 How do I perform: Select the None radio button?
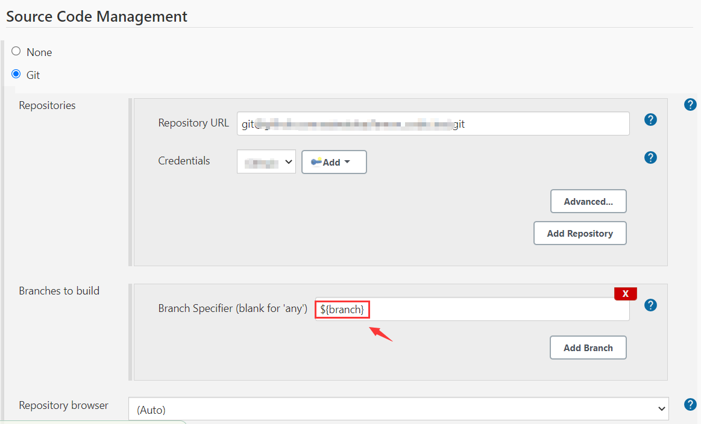tap(16, 52)
